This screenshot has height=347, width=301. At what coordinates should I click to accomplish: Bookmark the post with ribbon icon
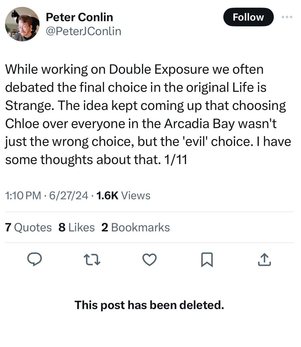click(207, 259)
